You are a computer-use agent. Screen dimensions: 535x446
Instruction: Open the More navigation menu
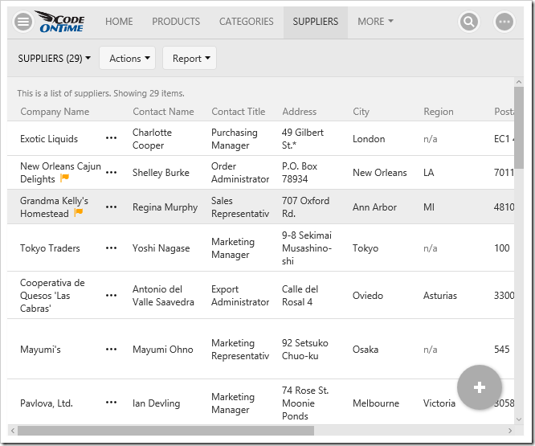tap(375, 22)
